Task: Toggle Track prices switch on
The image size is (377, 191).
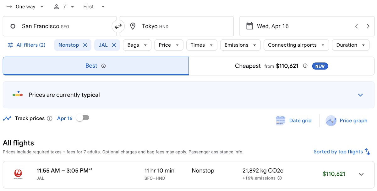Action: pos(83,118)
